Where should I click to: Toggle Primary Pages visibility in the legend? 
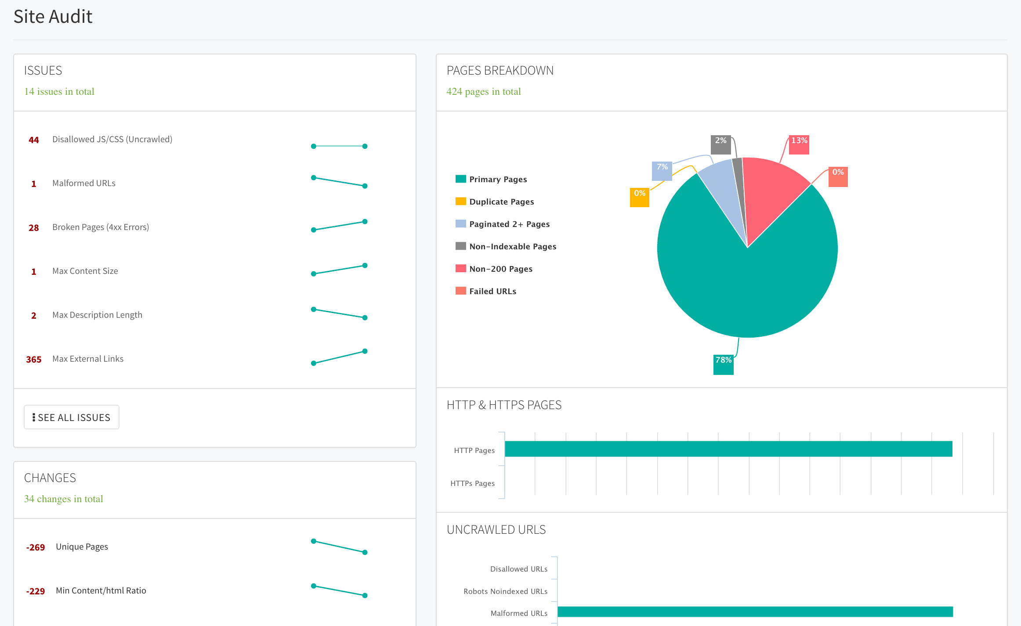tap(498, 179)
